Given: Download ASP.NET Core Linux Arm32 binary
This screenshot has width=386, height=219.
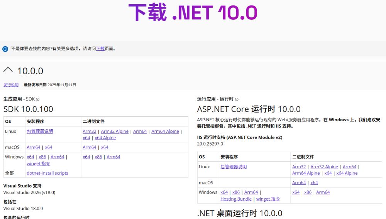Looking at the screenshot, I should coord(299,167).
